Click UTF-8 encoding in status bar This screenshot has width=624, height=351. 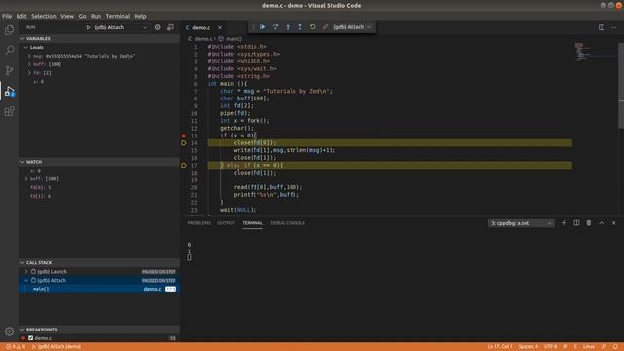click(550, 347)
